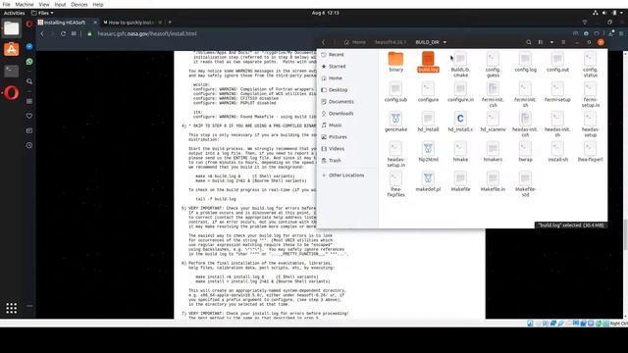Select the config.out file

coord(557,62)
